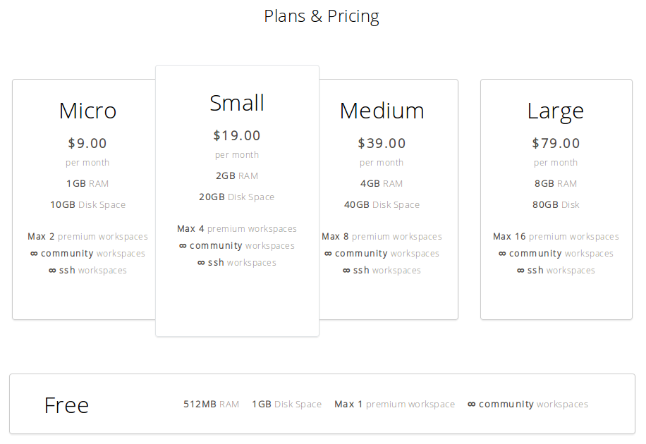
Task: Click 40GB Disk Space in Medium plan
Action: coord(382,204)
